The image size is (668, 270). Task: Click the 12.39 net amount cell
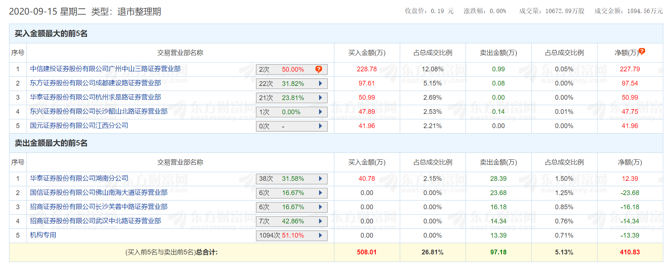630,179
